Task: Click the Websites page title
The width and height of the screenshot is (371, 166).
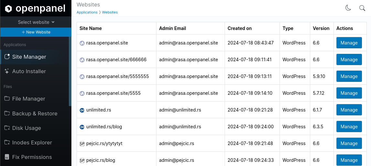Action: click(x=88, y=5)
